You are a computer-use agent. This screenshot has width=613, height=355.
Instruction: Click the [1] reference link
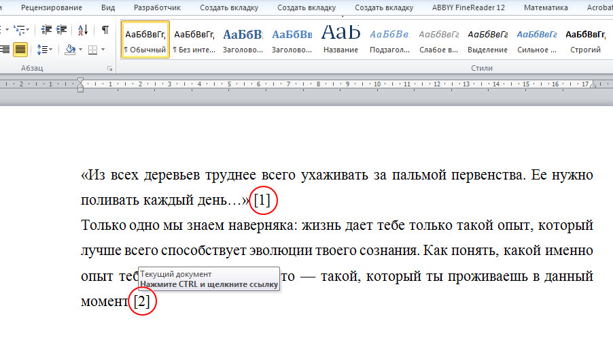pos(262,200)
